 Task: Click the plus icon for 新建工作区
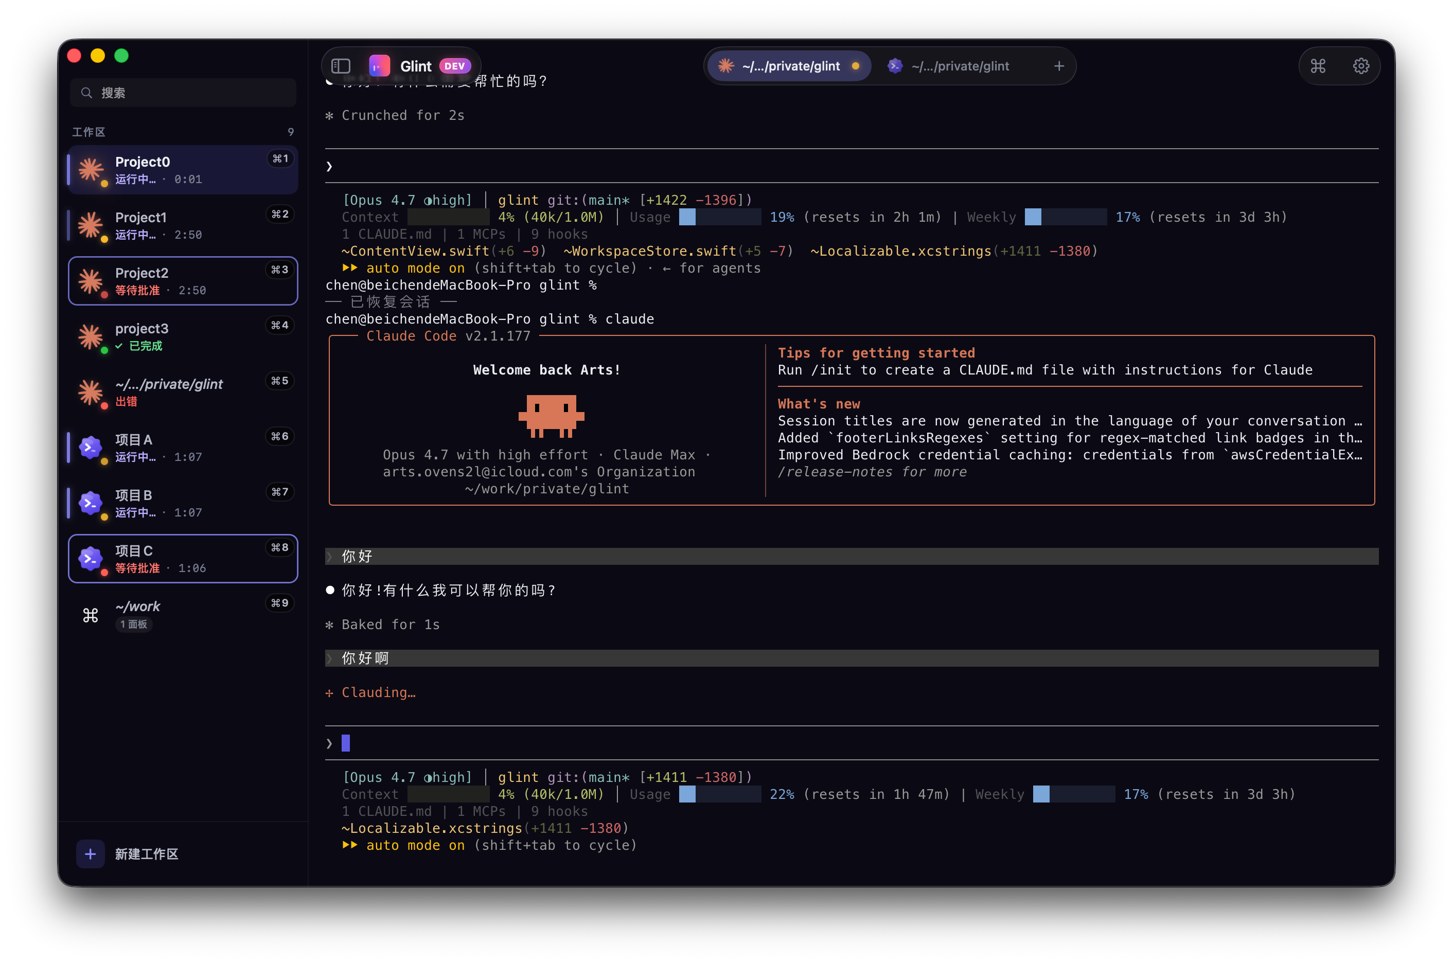coord(90,853)
